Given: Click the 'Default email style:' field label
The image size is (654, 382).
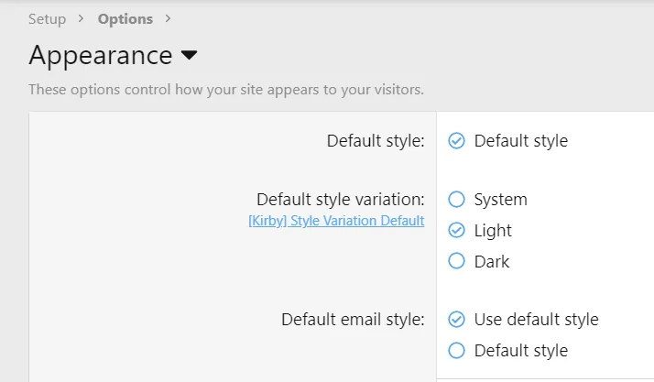Looking at the screenshot, I should [x=353, y=320].
